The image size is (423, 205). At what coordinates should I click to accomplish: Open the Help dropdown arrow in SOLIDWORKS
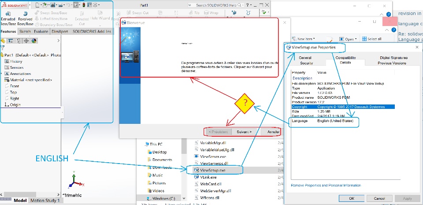point(251,5)
